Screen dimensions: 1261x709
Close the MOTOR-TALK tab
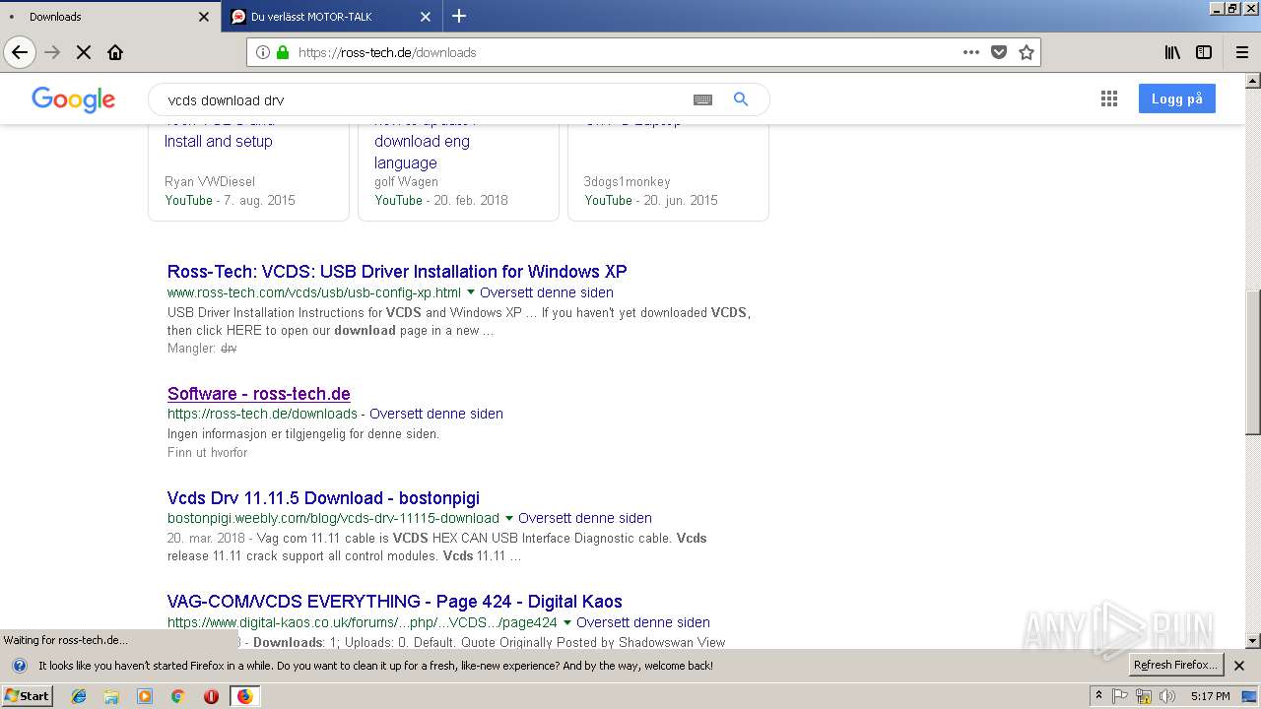click(426, 17)
